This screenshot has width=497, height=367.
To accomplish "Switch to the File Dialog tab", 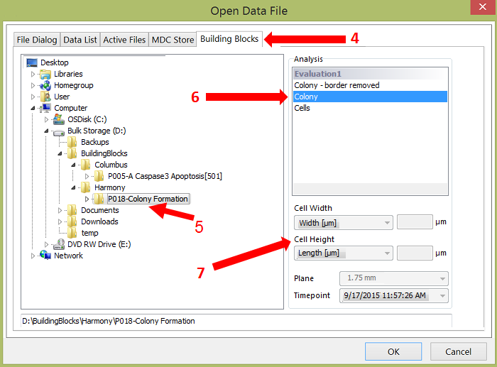I will click(x=37, y=40).
